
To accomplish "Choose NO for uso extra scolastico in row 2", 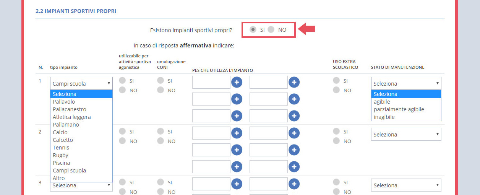I will click(x=336, y=141).
